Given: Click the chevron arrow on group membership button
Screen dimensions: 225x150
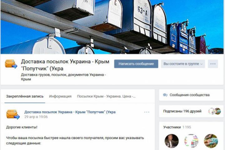Looking at the screenshot, I should point(202,64).
